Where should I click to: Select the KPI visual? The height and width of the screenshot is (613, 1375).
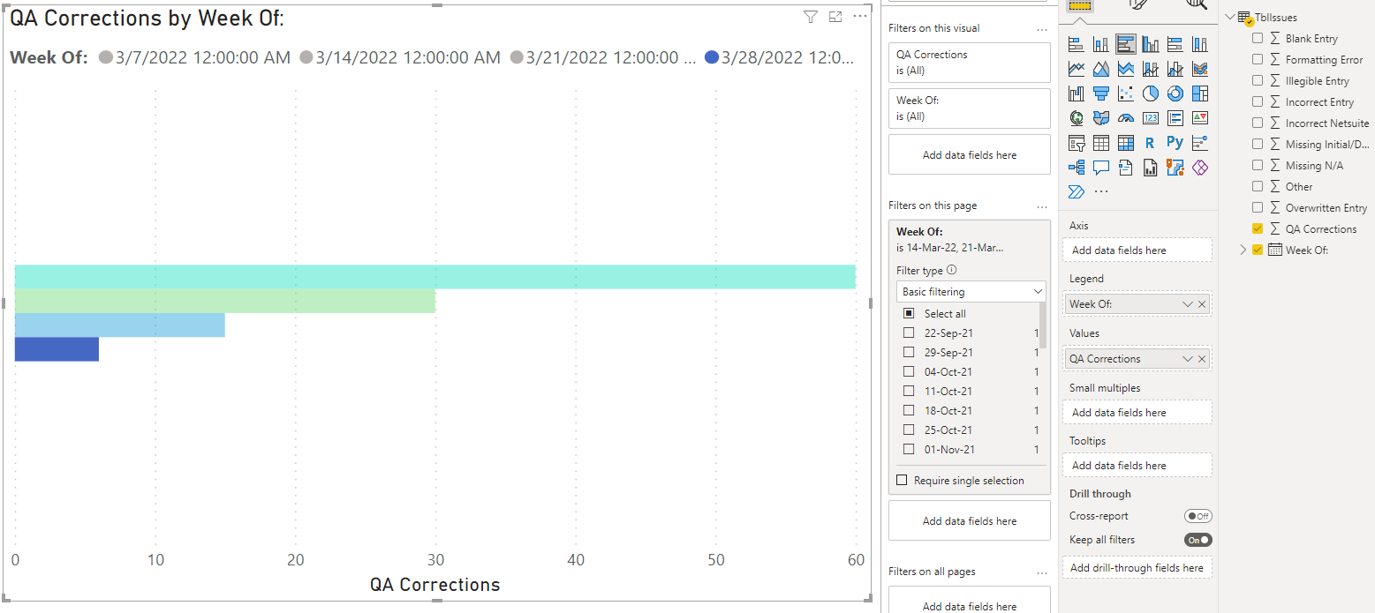pos(1199,118)
